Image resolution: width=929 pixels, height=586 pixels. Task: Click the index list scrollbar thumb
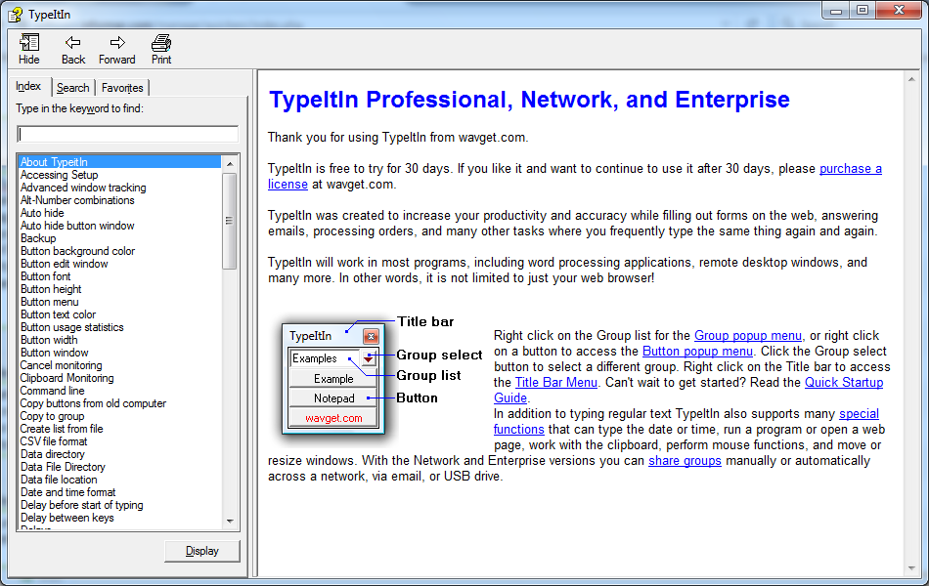pyautogui.click(x=229, y=221)
